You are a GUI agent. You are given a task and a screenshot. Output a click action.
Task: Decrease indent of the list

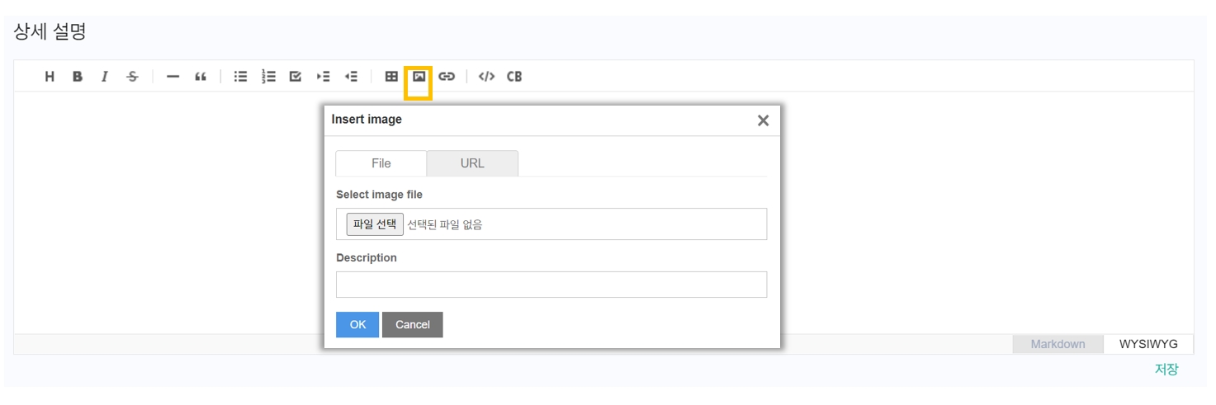(x=351, y=77)
